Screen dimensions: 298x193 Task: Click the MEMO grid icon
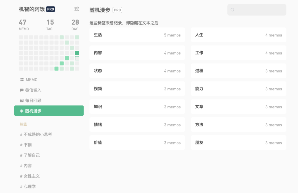pyautogui.click(x=22, y=80)
